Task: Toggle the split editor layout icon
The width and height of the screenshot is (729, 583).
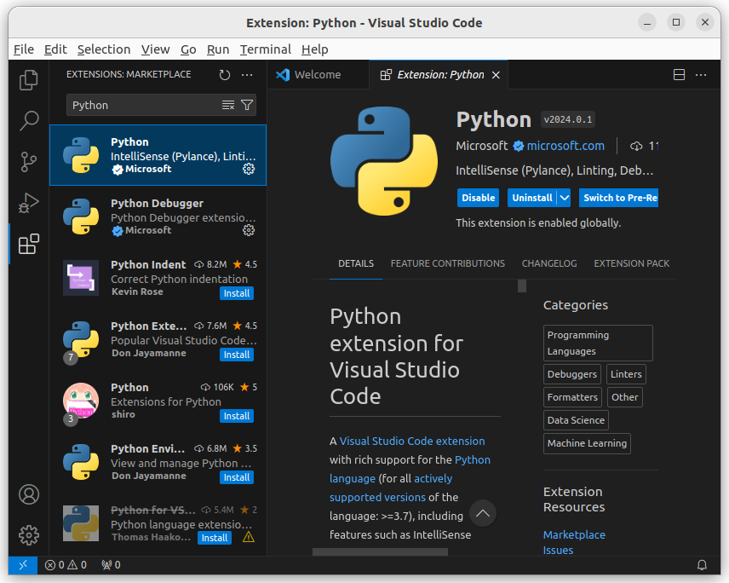Action: point(680,75)
